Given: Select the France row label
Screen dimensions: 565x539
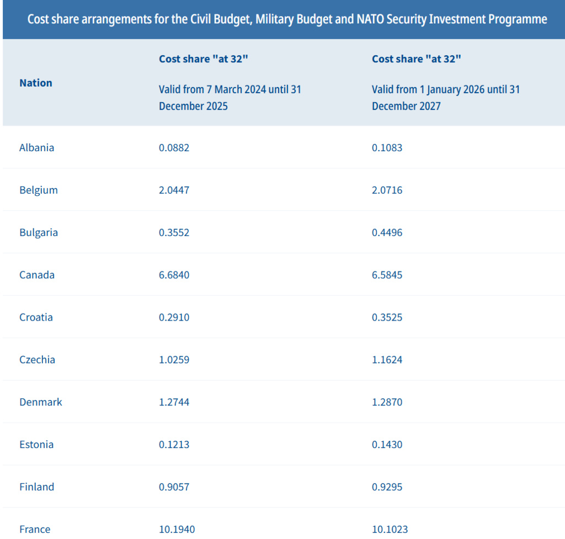Looking at the screenshot, I should pyautogui.click(x=35, y=530).
